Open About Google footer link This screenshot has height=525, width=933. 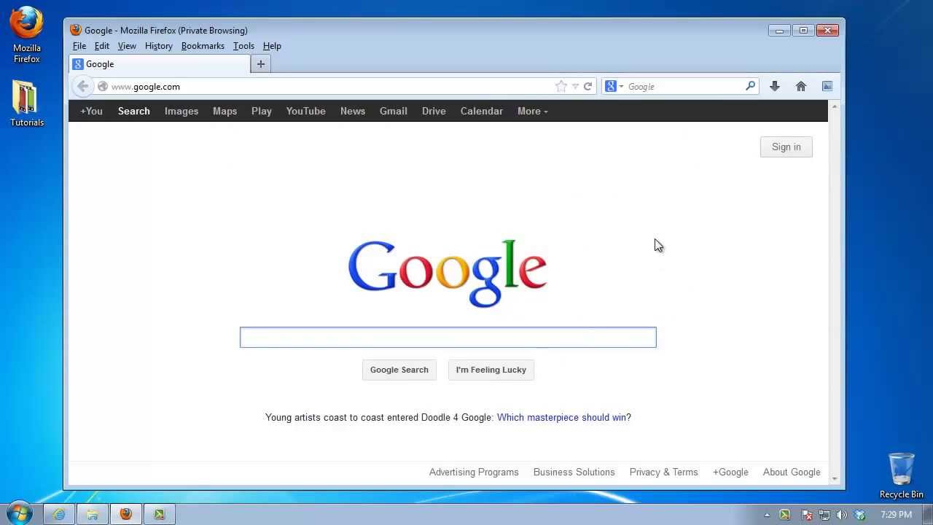coord(792,472)
